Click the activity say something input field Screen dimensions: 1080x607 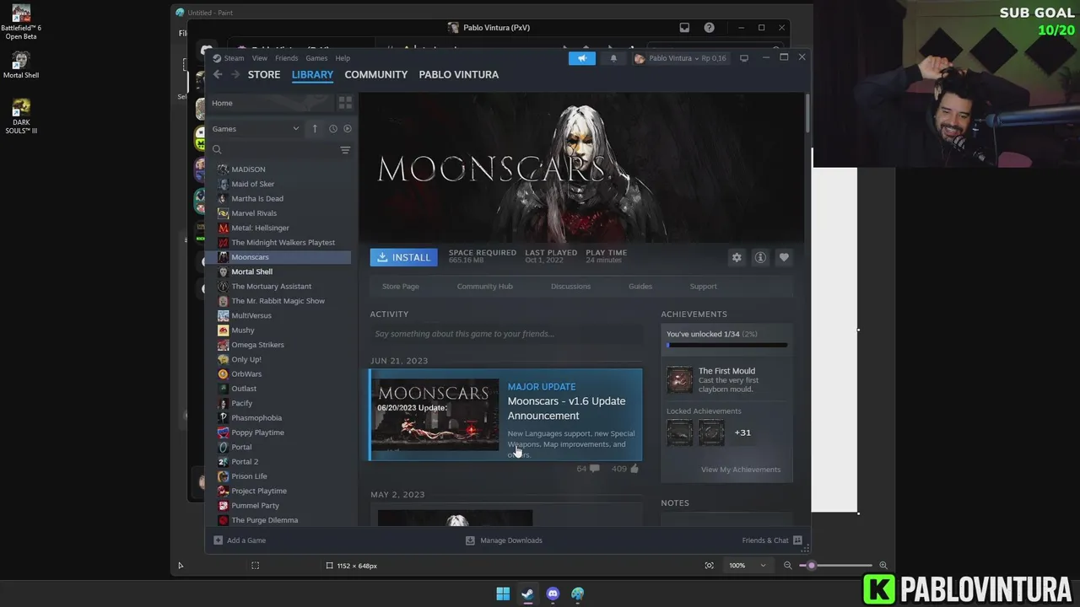[506, 334]
